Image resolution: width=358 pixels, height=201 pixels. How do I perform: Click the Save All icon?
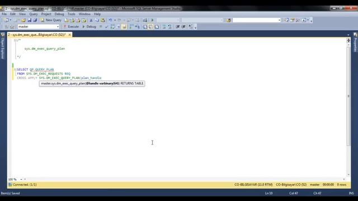pos(35,20)
